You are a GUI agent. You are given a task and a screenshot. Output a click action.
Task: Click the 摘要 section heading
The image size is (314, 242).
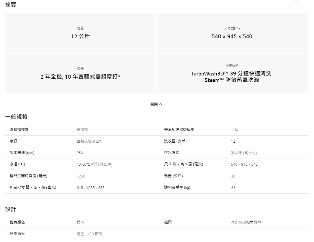(x=11, y=5)
